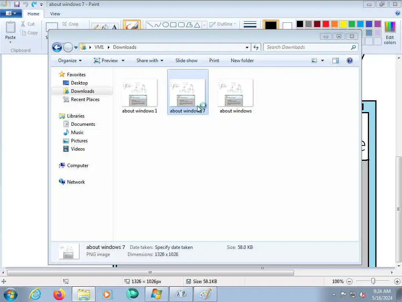Open the Organize menu
This screenshot has height=302, width=402.
[x=70, y=61]
